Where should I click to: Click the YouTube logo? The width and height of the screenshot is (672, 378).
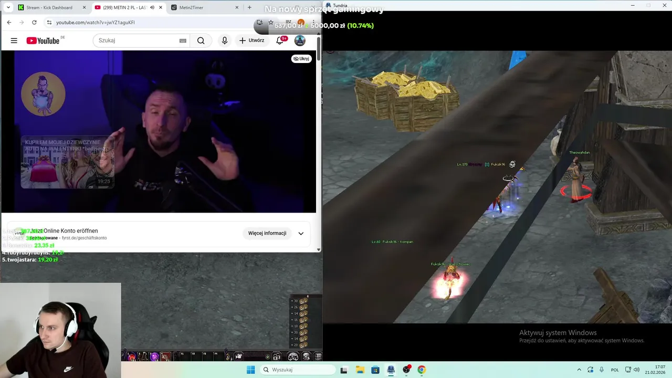pos(44,40)
